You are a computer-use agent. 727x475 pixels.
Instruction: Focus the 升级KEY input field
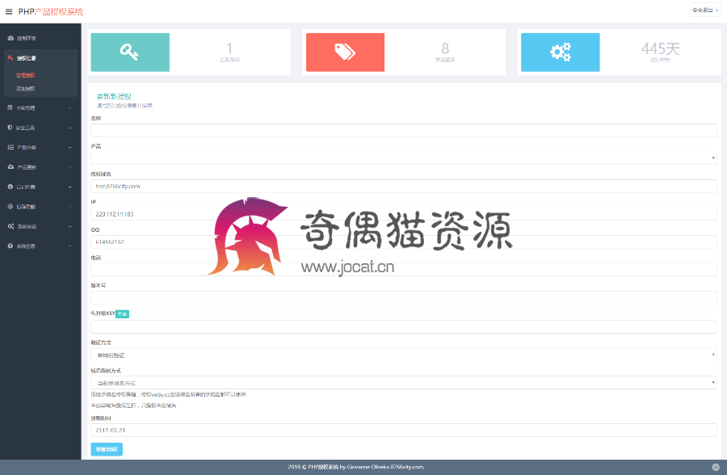point(404,326)
